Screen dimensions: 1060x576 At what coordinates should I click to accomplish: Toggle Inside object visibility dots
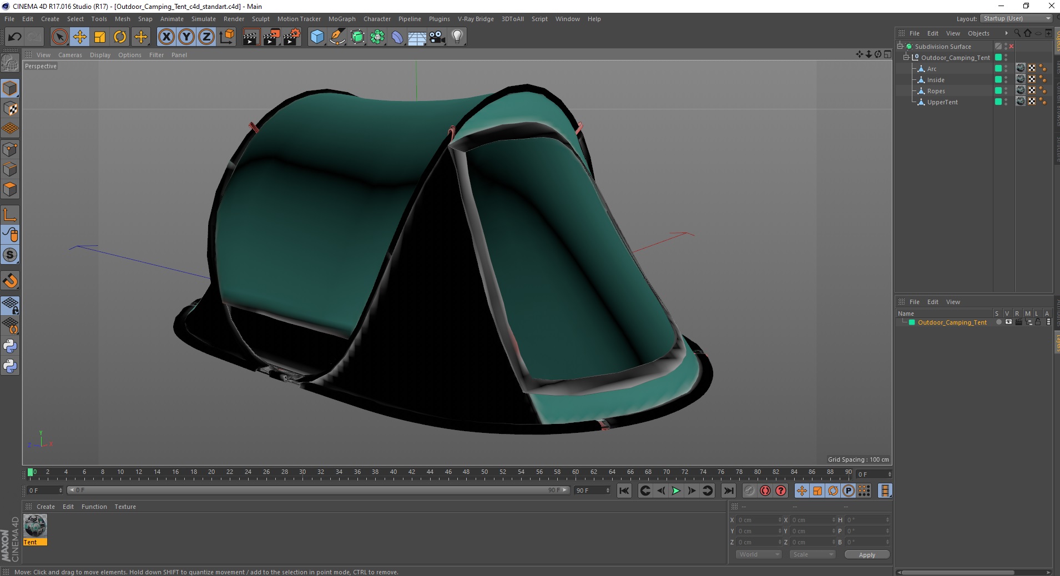pos(1006,80)
